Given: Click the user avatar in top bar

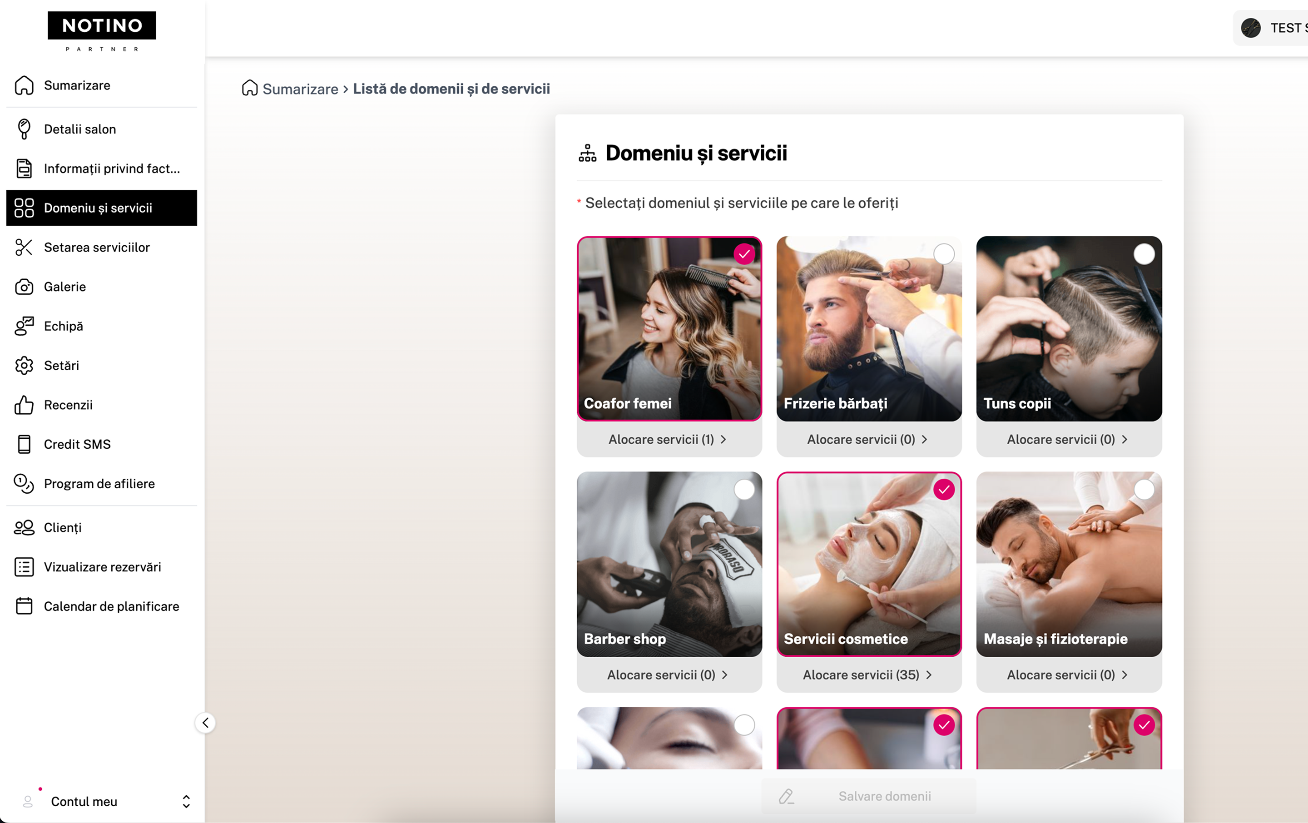Looking at the screenshot, I should pyautogui.click(x=1250, y=28).
